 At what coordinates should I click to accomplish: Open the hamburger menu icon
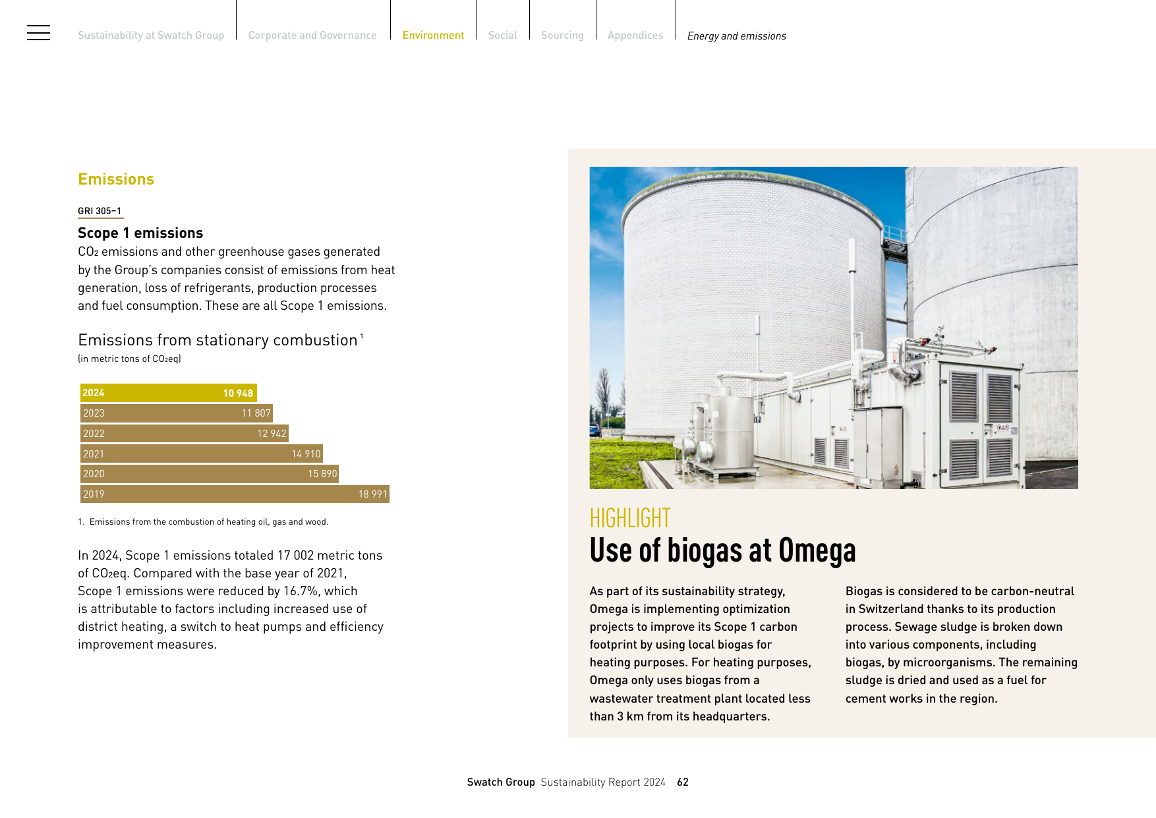coord(38,33)
